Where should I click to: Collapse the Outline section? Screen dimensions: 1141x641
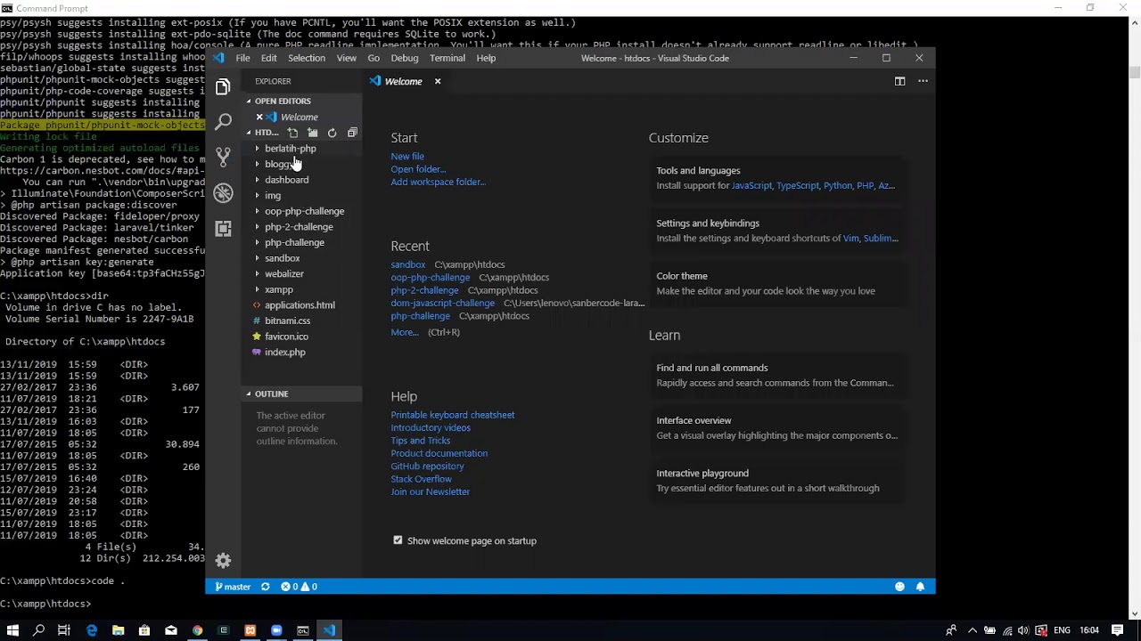point(271,394)
